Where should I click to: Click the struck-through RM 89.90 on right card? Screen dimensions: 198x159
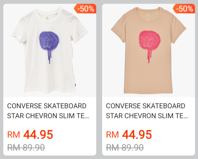point(125,148)
